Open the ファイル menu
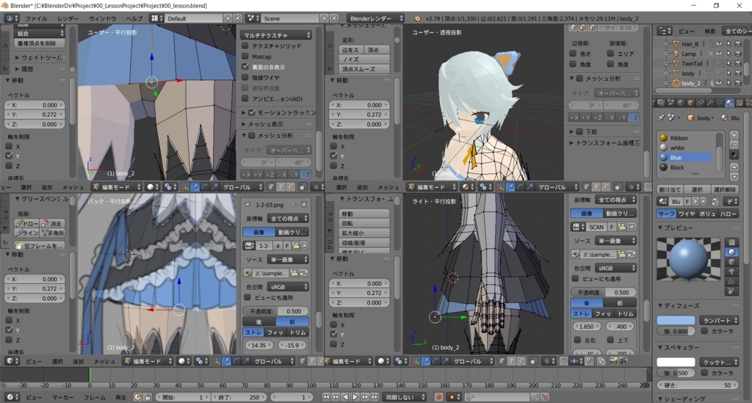 [36, 18]
